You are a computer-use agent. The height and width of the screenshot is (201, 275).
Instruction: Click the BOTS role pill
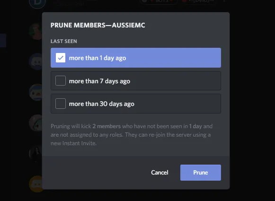pyautogui.click(x=159, y=1)
